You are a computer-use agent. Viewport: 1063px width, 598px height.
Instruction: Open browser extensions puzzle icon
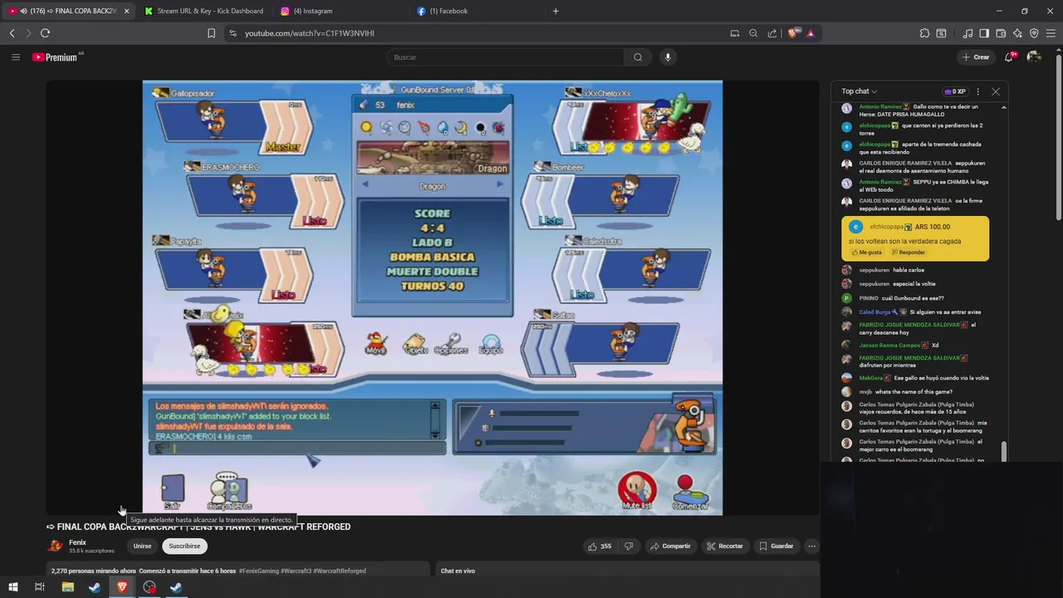point(924,33)
